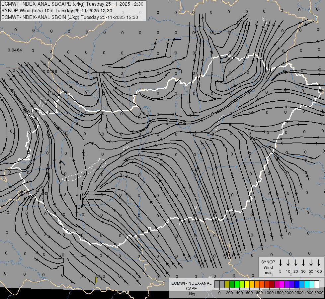Pick the bright magenta CAPE swatch

point(282,284)
